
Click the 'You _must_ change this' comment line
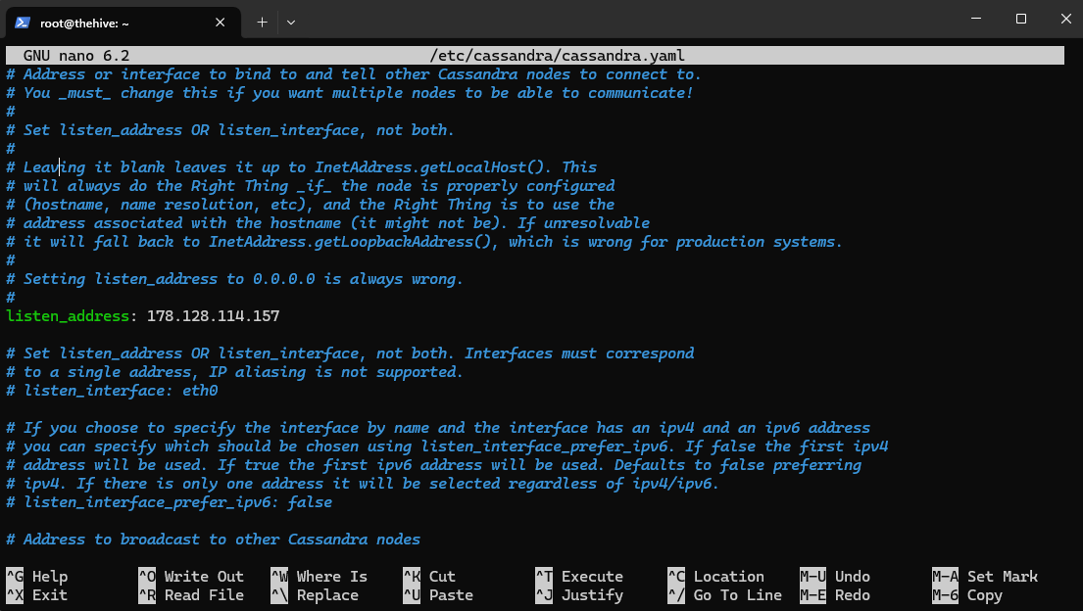pos(350,92)
